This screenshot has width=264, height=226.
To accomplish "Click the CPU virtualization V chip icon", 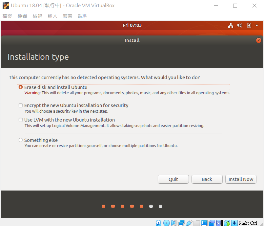I will coord(218,223).
